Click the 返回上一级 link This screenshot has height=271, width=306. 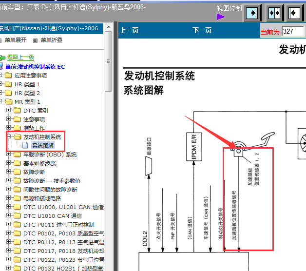(20, 57)
